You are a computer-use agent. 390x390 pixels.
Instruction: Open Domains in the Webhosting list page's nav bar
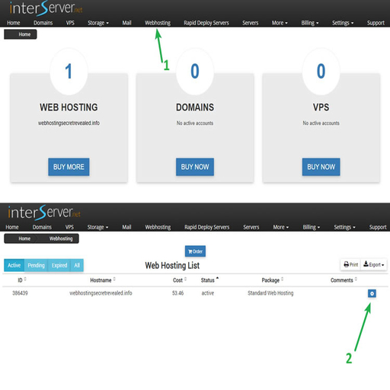(42, 227)
